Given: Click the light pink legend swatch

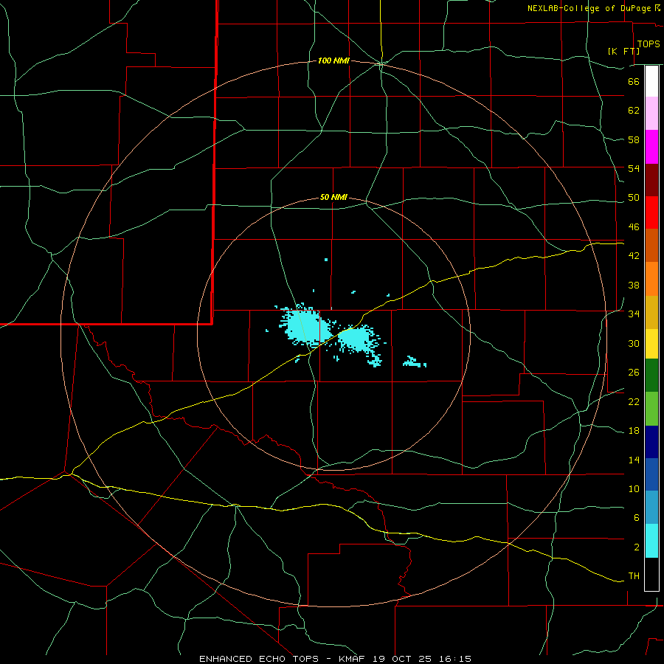Looking at the screenshot, I should [x=651, y=114].
